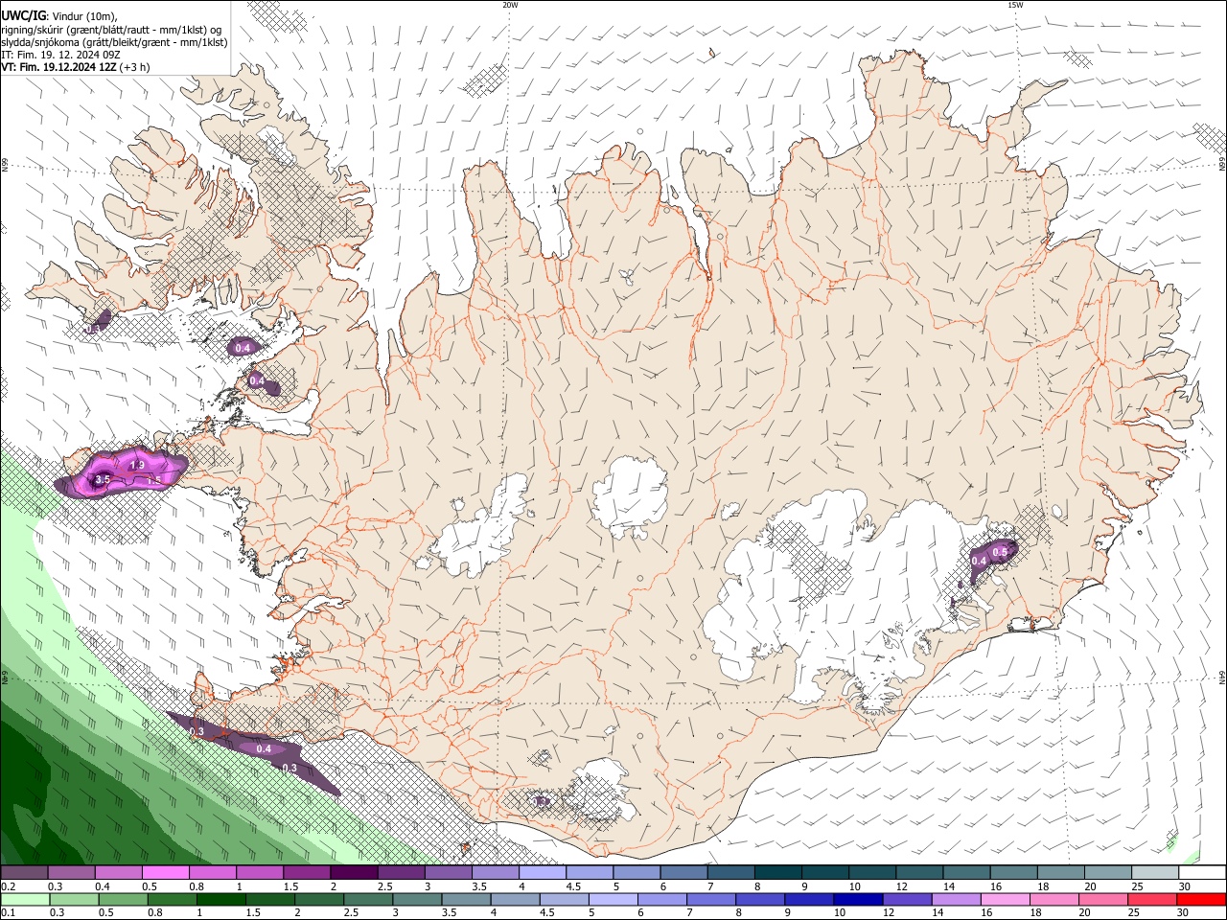
Task: Select lower legend pink swatch at 16
Action: click(1005, 900)
